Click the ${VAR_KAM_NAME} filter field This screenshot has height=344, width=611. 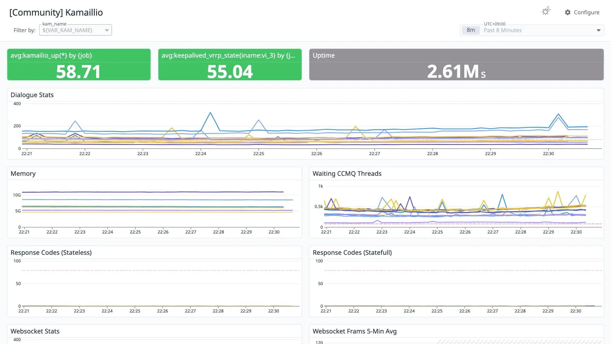75,30
